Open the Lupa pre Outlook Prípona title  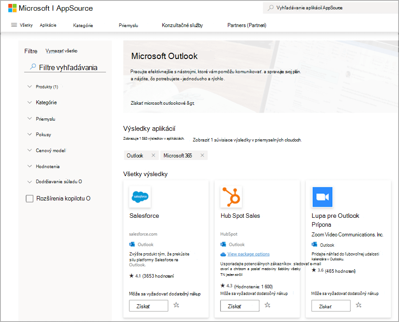[x=336, y=220]
